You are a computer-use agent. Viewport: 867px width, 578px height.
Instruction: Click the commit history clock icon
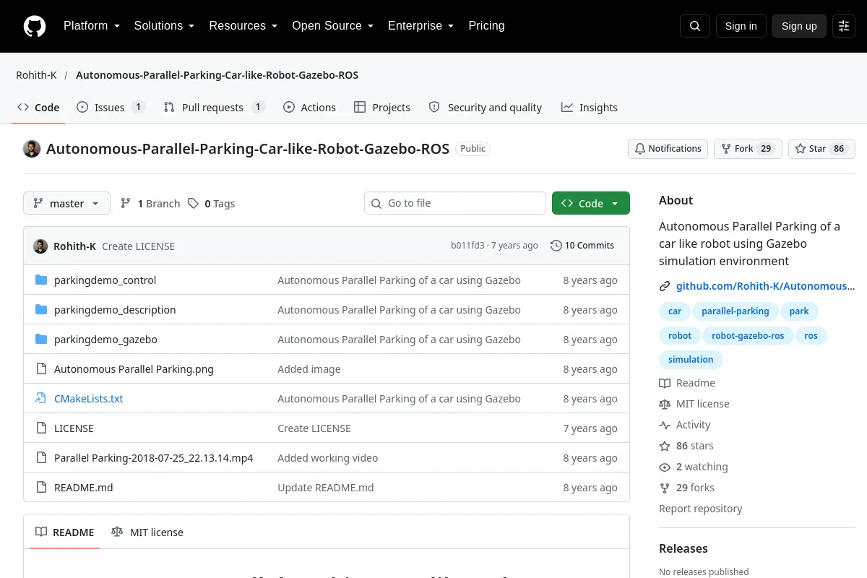556,246
